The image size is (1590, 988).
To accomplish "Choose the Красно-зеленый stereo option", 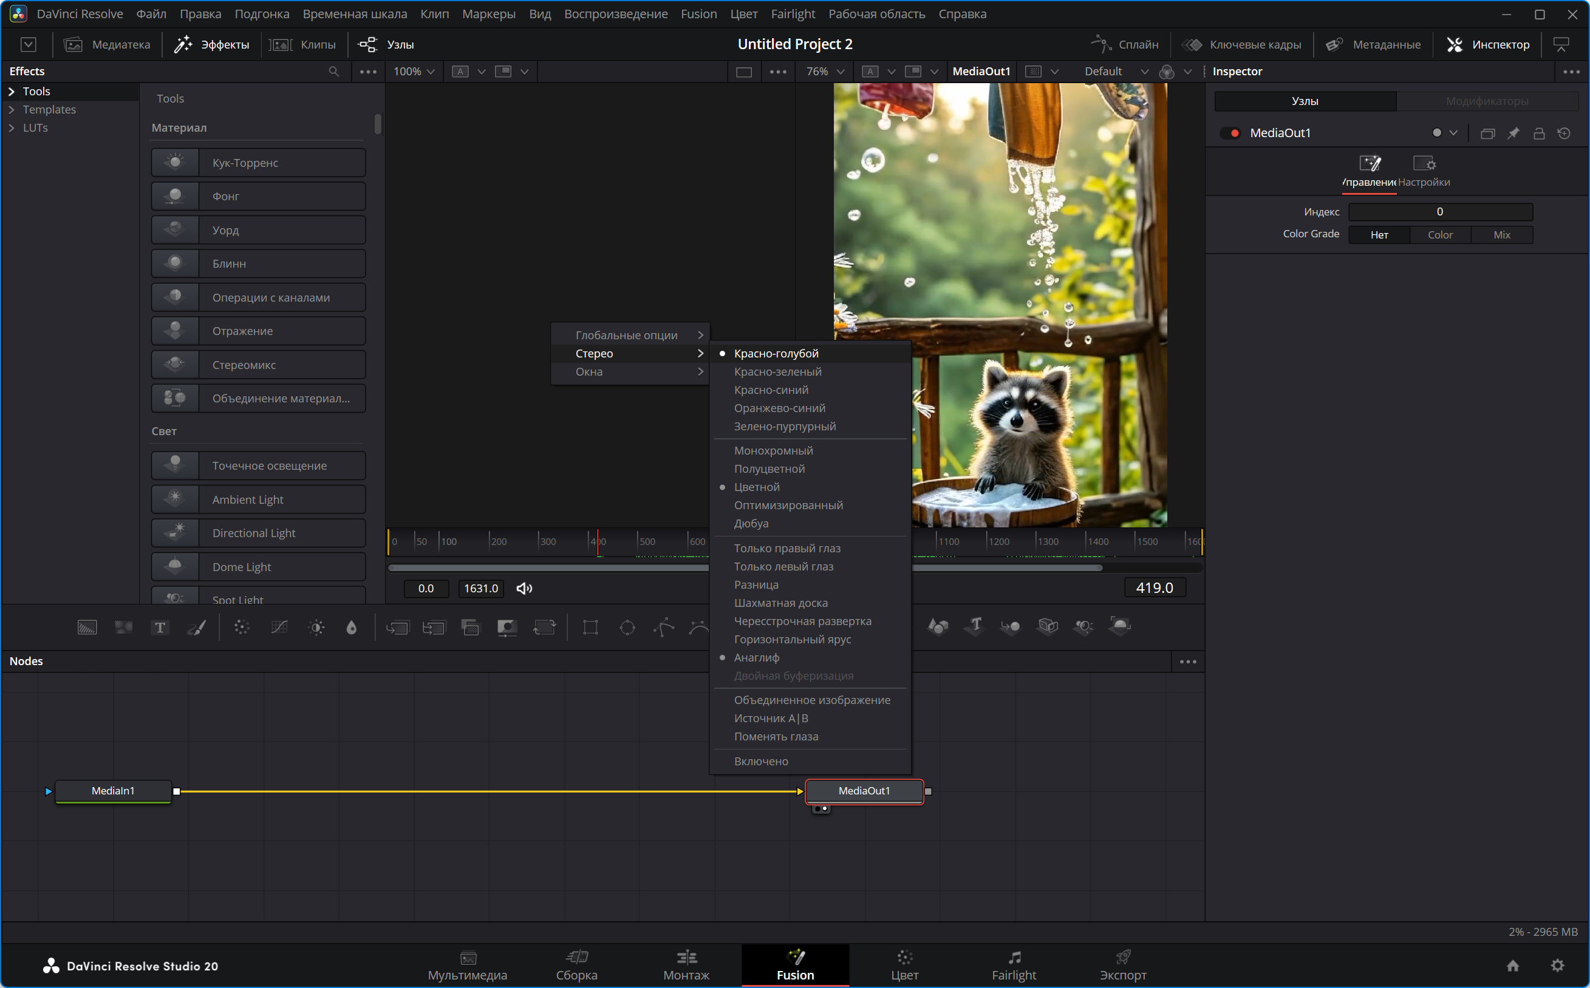I will [x=777, y=372].
